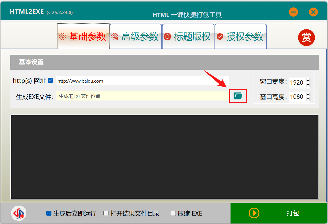Click the 窗口宽度 value field 1920
Viewport: 328px width, 224px height.
(x=297, y=83)
